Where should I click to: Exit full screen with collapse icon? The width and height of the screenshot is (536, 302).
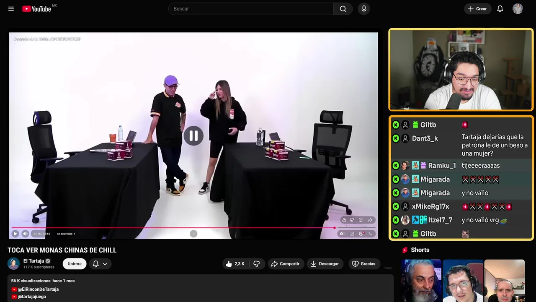point(371,234)
